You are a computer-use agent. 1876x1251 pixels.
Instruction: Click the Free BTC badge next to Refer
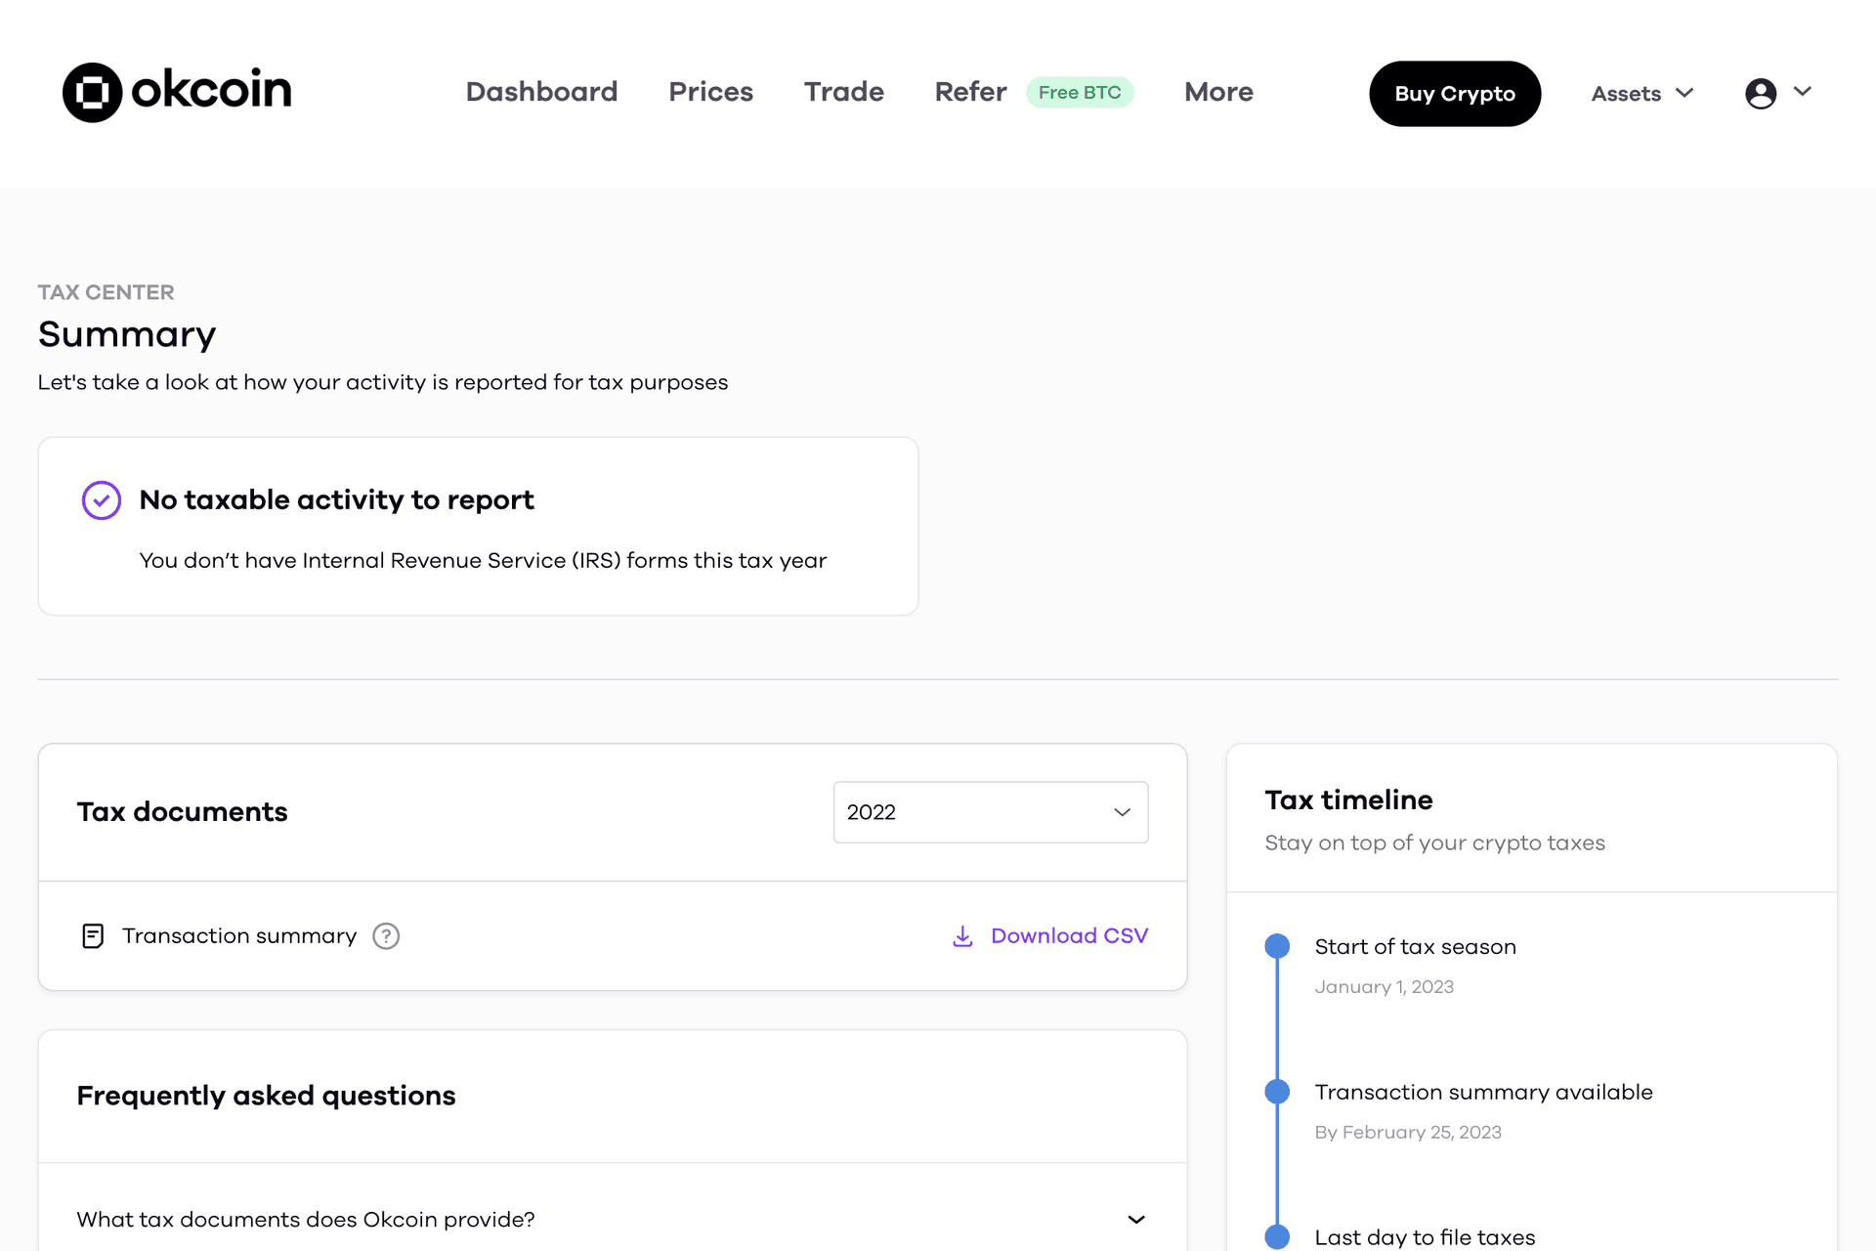pos(1080,92)
